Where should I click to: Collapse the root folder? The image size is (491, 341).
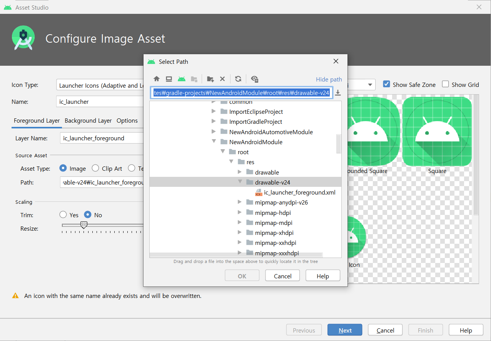[222, 151]
